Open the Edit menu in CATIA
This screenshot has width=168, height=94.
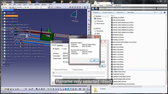pos(15,4)
